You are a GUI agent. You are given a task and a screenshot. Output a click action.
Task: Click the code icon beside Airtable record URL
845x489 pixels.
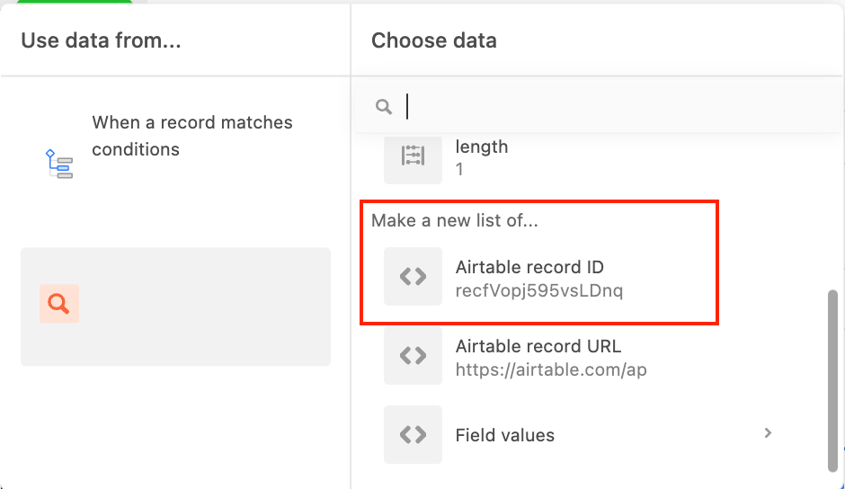(413, 356)
